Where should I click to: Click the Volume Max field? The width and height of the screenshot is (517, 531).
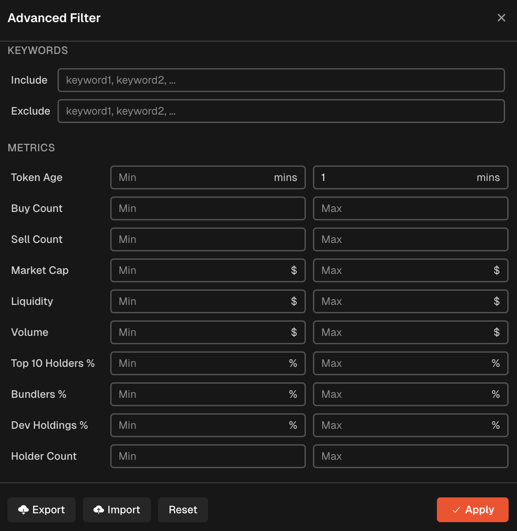point(411,332)
